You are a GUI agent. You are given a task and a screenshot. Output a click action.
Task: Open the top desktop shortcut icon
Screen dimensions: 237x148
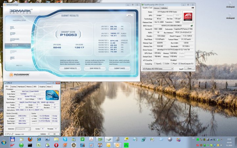pyautogui.click(x=230, y=5)
